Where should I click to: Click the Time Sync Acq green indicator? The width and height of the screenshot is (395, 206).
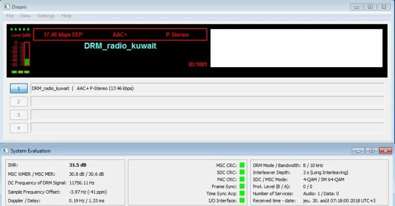pos(242,193)
